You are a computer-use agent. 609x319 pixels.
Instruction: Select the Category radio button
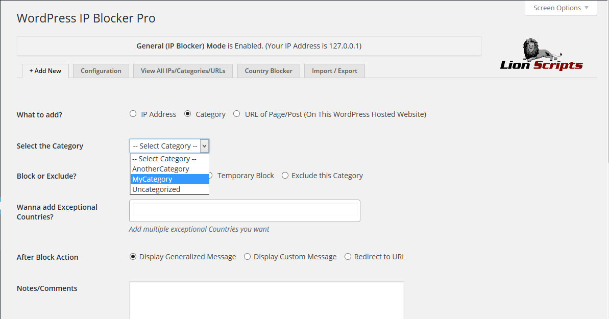(188, 114)
